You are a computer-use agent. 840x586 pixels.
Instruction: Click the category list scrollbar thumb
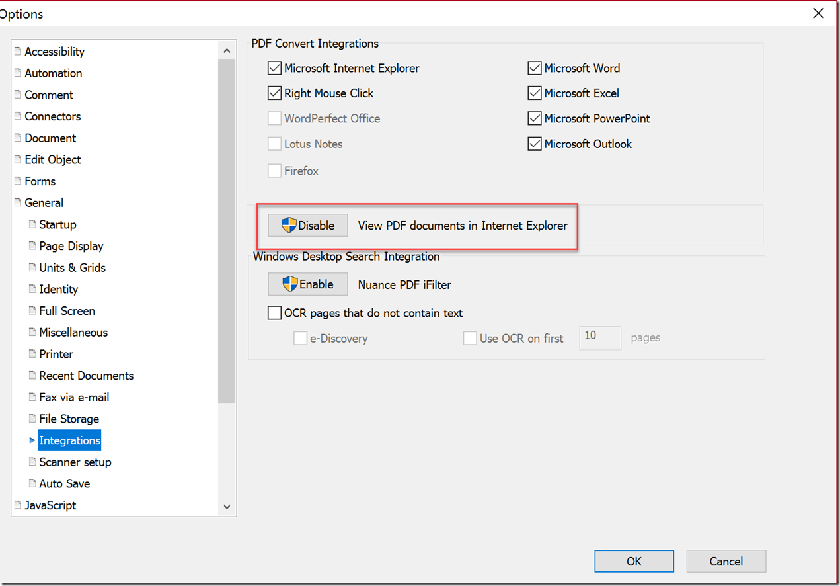pos(227,231)
